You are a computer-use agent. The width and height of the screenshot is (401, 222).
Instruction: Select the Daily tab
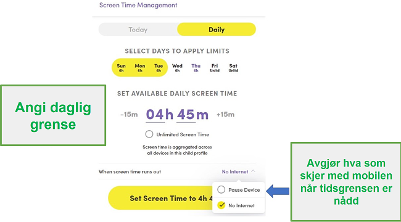click(217, 30)
